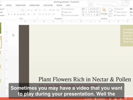The image size is (133, 100).
Task: Select 5-point Star shape
Action: (x=97, y=15)
